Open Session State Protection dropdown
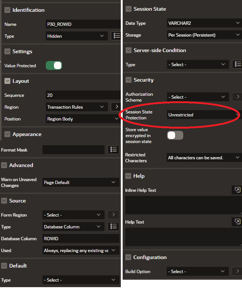242x289 pixels. click(x=204, y=115)
